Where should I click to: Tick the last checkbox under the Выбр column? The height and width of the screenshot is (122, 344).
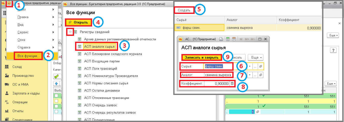[56, 111]
